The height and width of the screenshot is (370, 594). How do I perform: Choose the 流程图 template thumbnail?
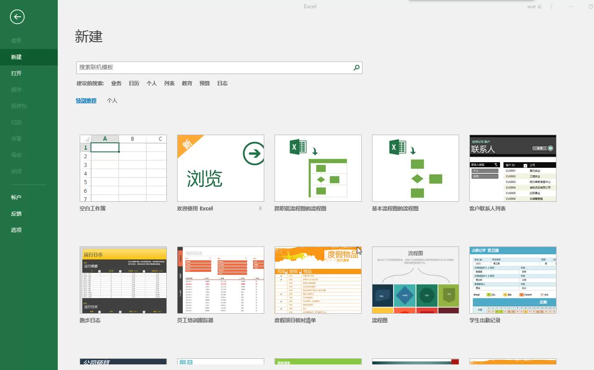coord(416,280)
